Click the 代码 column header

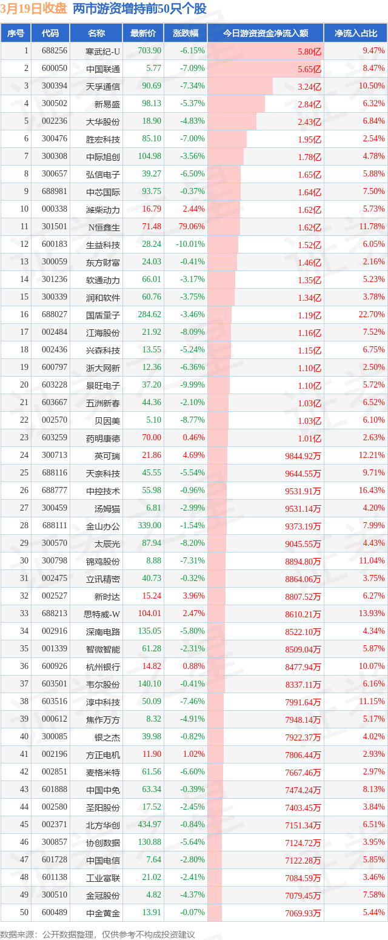[50, 33]
